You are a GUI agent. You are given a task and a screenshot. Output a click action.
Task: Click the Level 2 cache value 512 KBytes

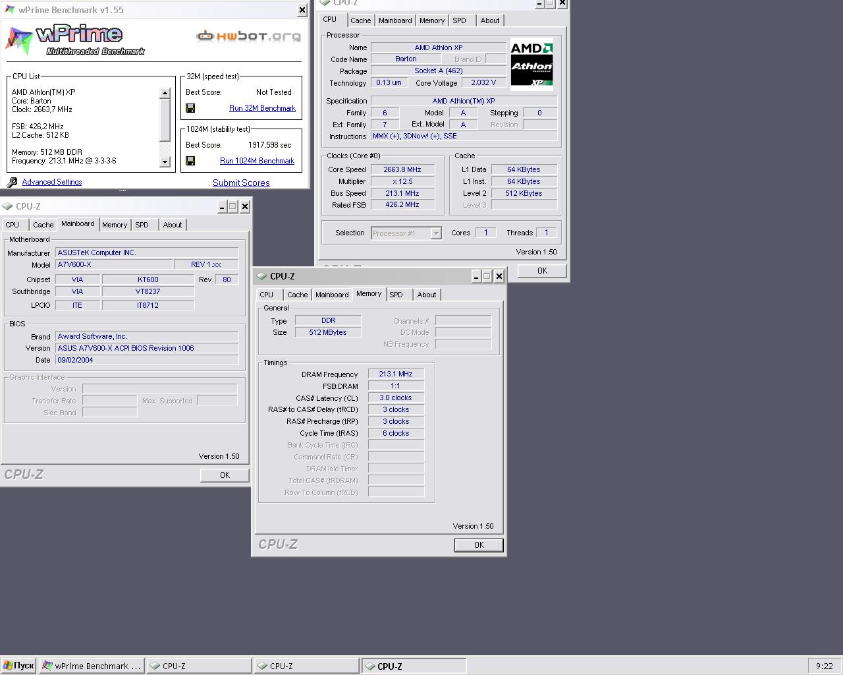pos(524,193)
